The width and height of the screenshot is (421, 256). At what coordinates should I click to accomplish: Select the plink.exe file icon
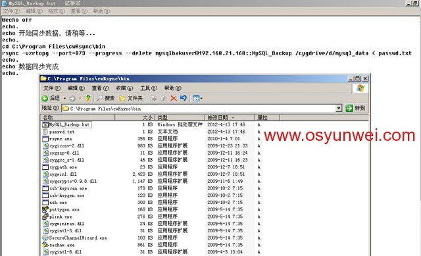tap(45, 217)
